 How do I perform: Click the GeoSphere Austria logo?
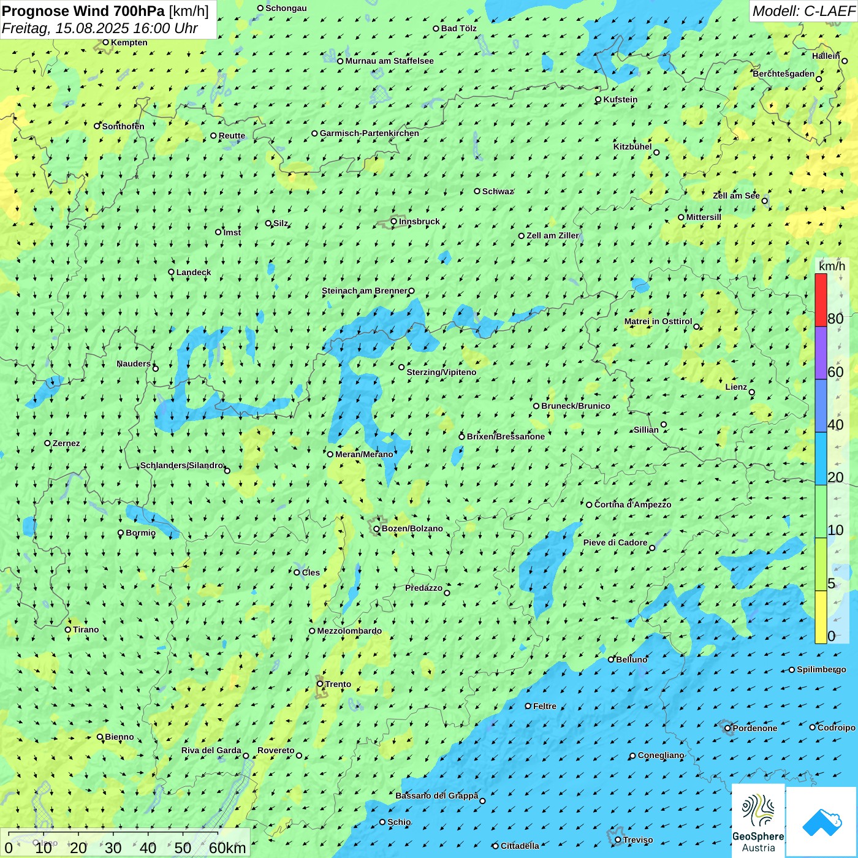pyautogui.click(x=758, y=820)
